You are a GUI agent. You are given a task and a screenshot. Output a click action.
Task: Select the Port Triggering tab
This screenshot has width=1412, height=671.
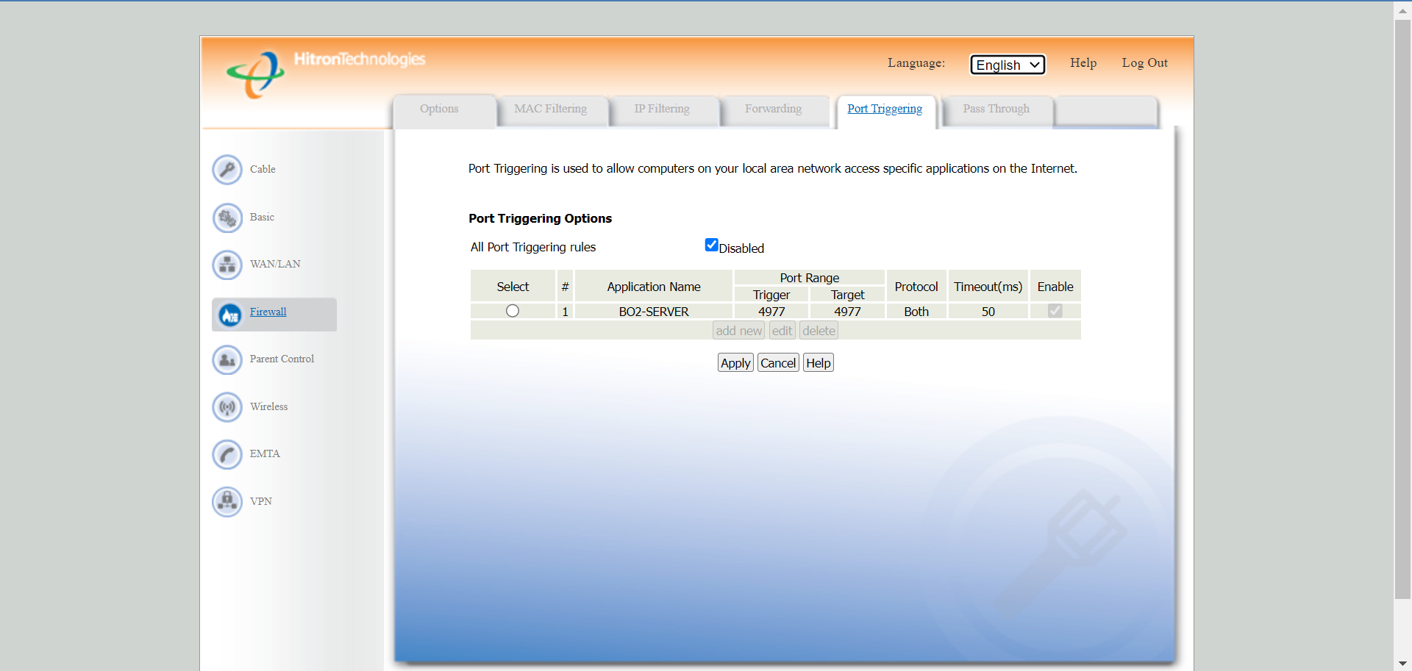885,109
